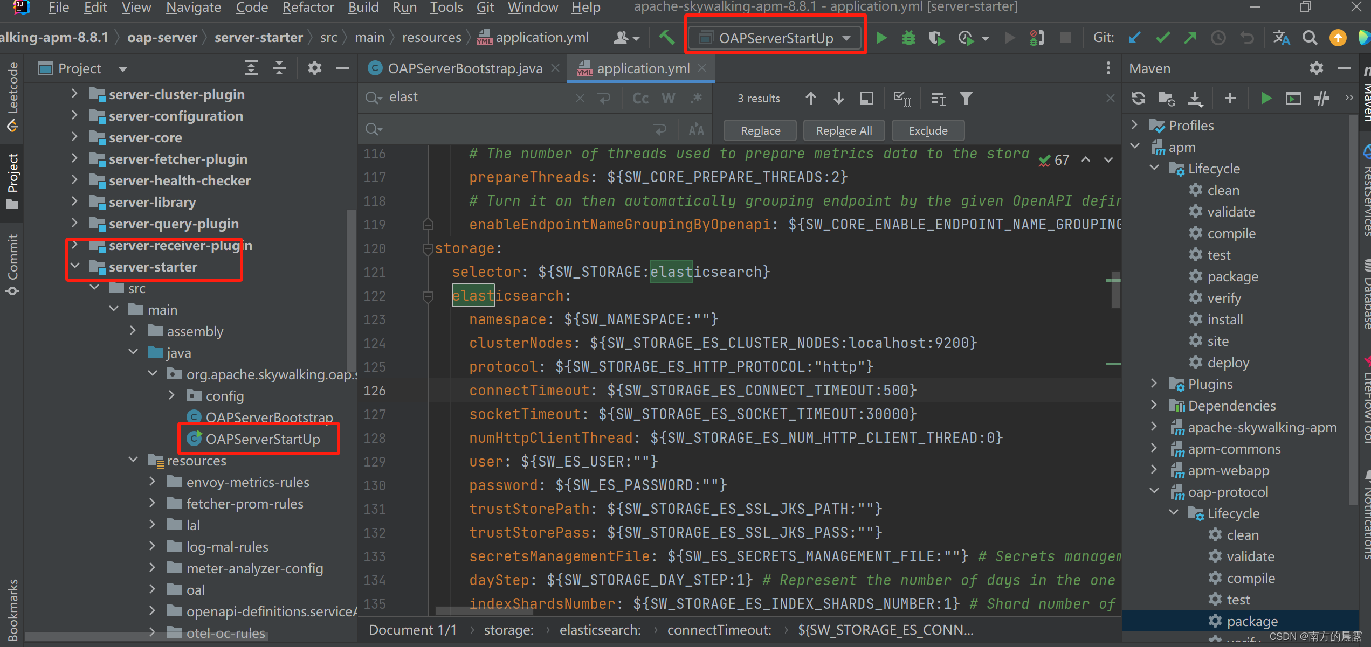
Task: Expand Plugins node in Maven panel
Action: point(1154,384)
